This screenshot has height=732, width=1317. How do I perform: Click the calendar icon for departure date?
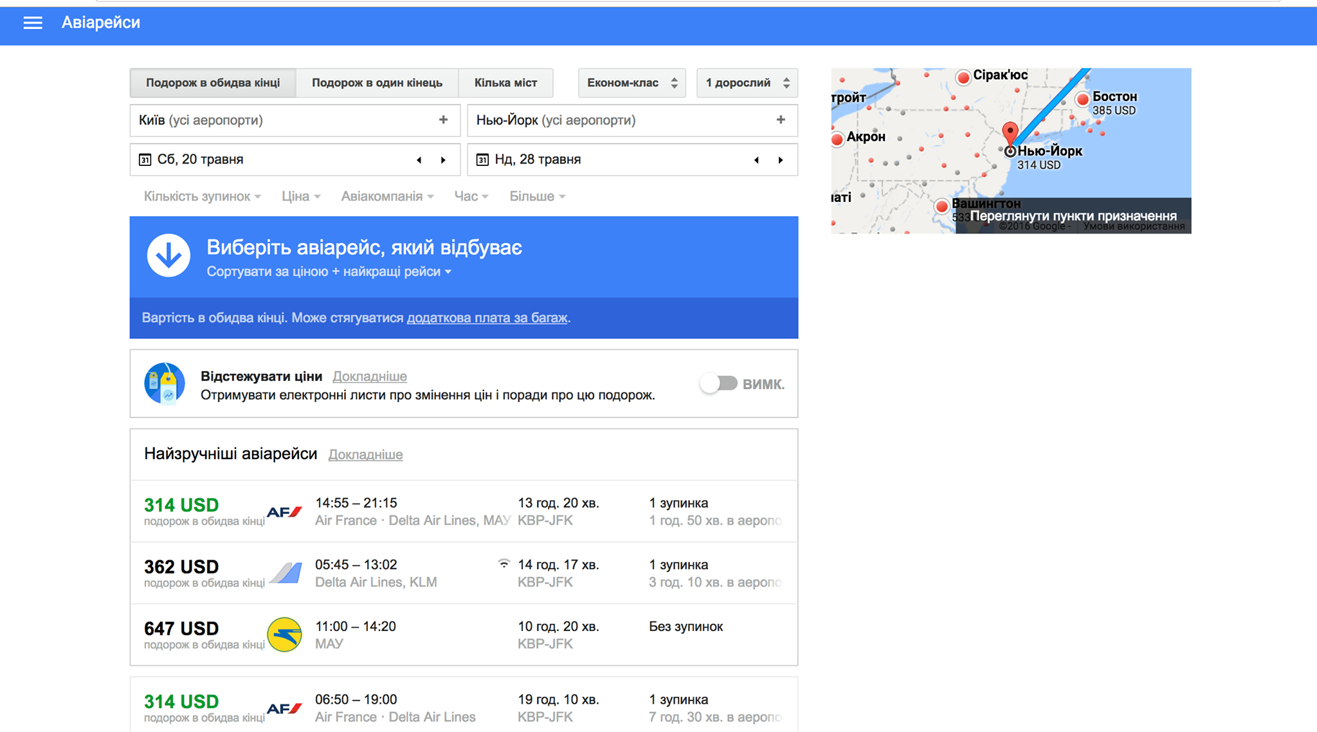point(145,160)
